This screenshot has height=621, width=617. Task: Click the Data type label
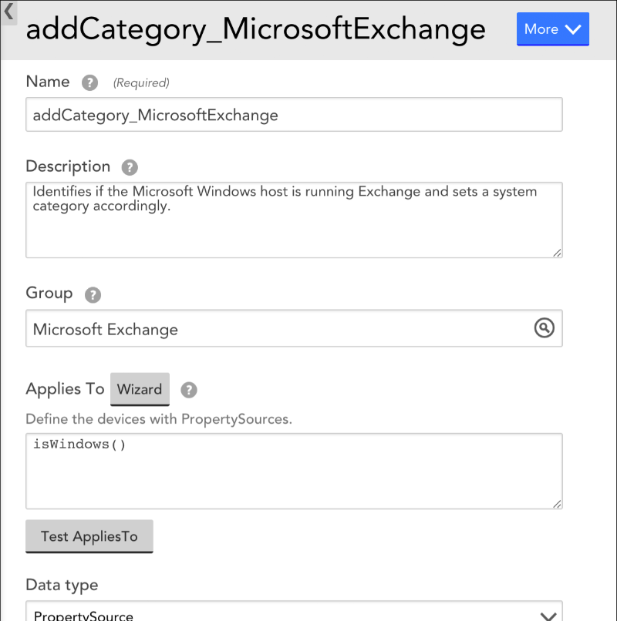[x=62, y=585]
